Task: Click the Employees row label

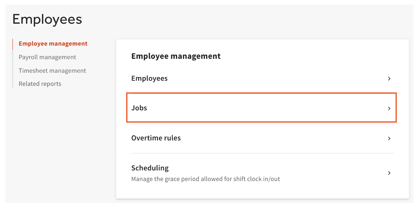Action: coord(149,79)
